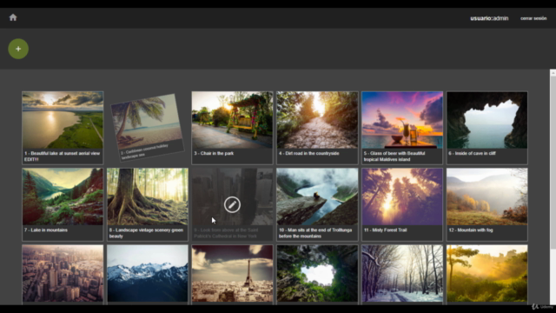Click caption '4 - Dirt road in the countryside'

point(309,153)
